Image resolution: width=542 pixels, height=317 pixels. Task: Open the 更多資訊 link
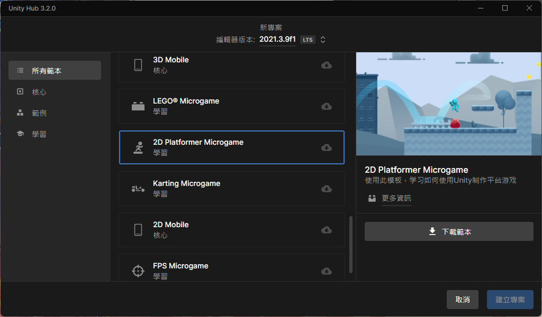click(x=396, y=198)
